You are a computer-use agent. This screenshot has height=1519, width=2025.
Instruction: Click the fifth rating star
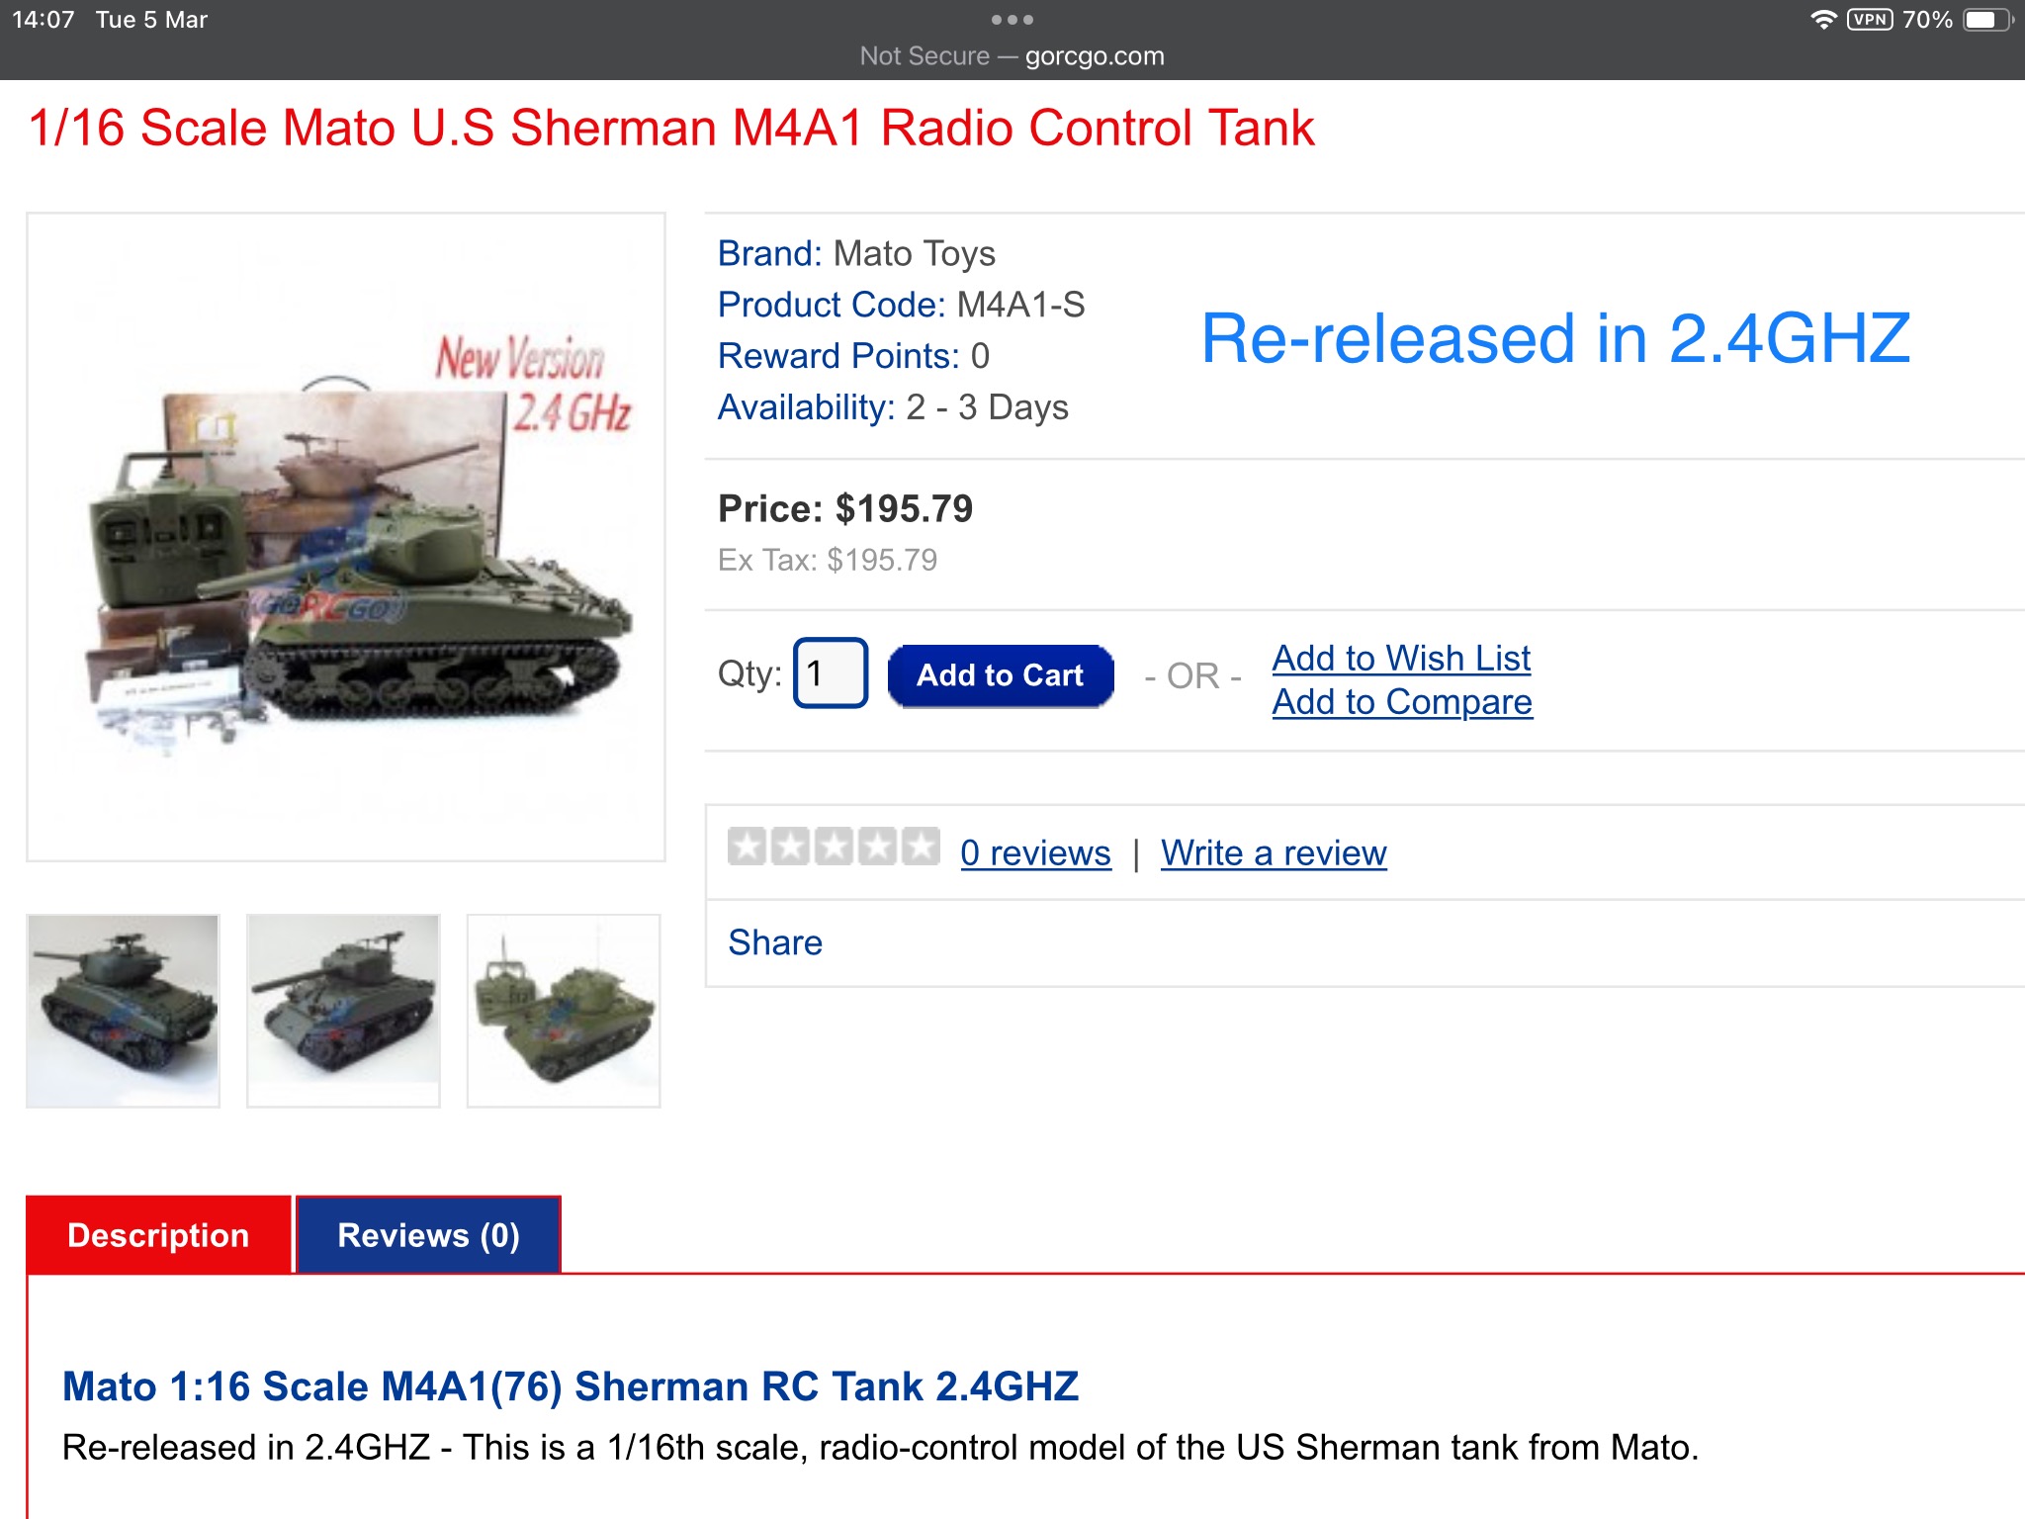[x=921, y=847]
